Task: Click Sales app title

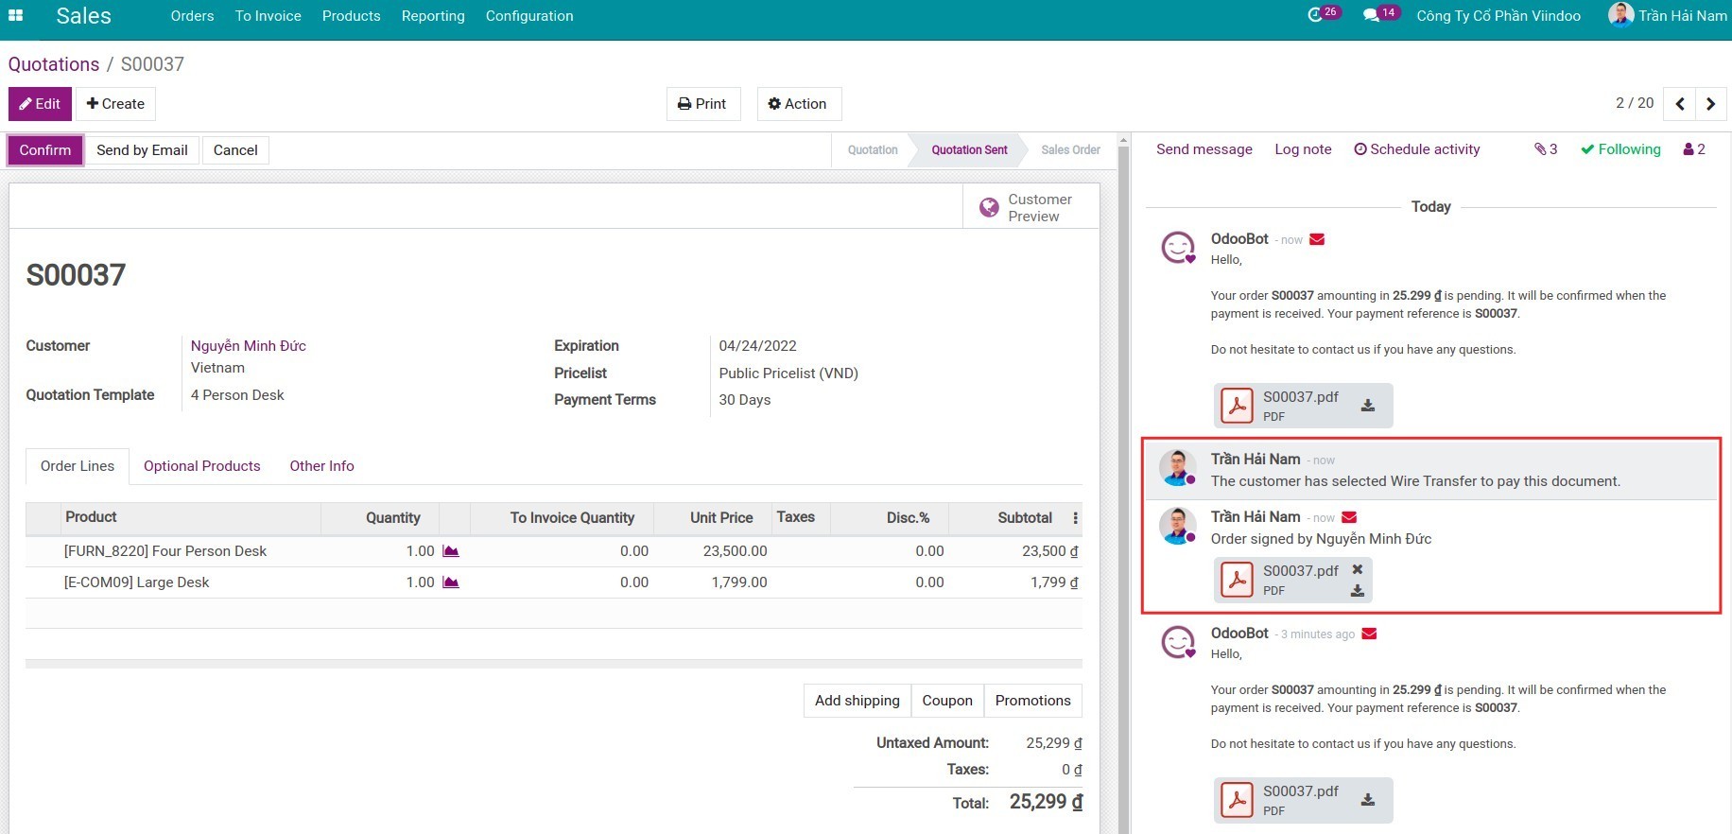Action: pyautogui.click(x=83, y=15)
